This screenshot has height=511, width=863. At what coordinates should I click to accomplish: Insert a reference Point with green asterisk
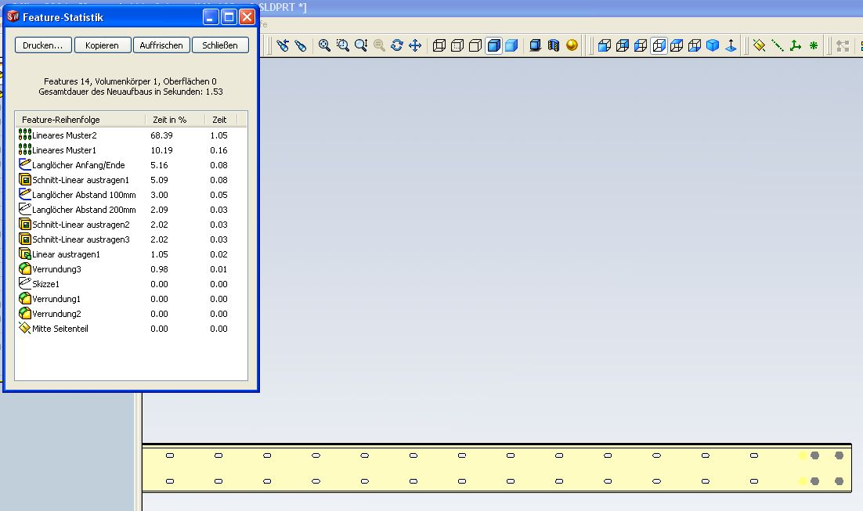pyautogui.click(x=814, y=45)
